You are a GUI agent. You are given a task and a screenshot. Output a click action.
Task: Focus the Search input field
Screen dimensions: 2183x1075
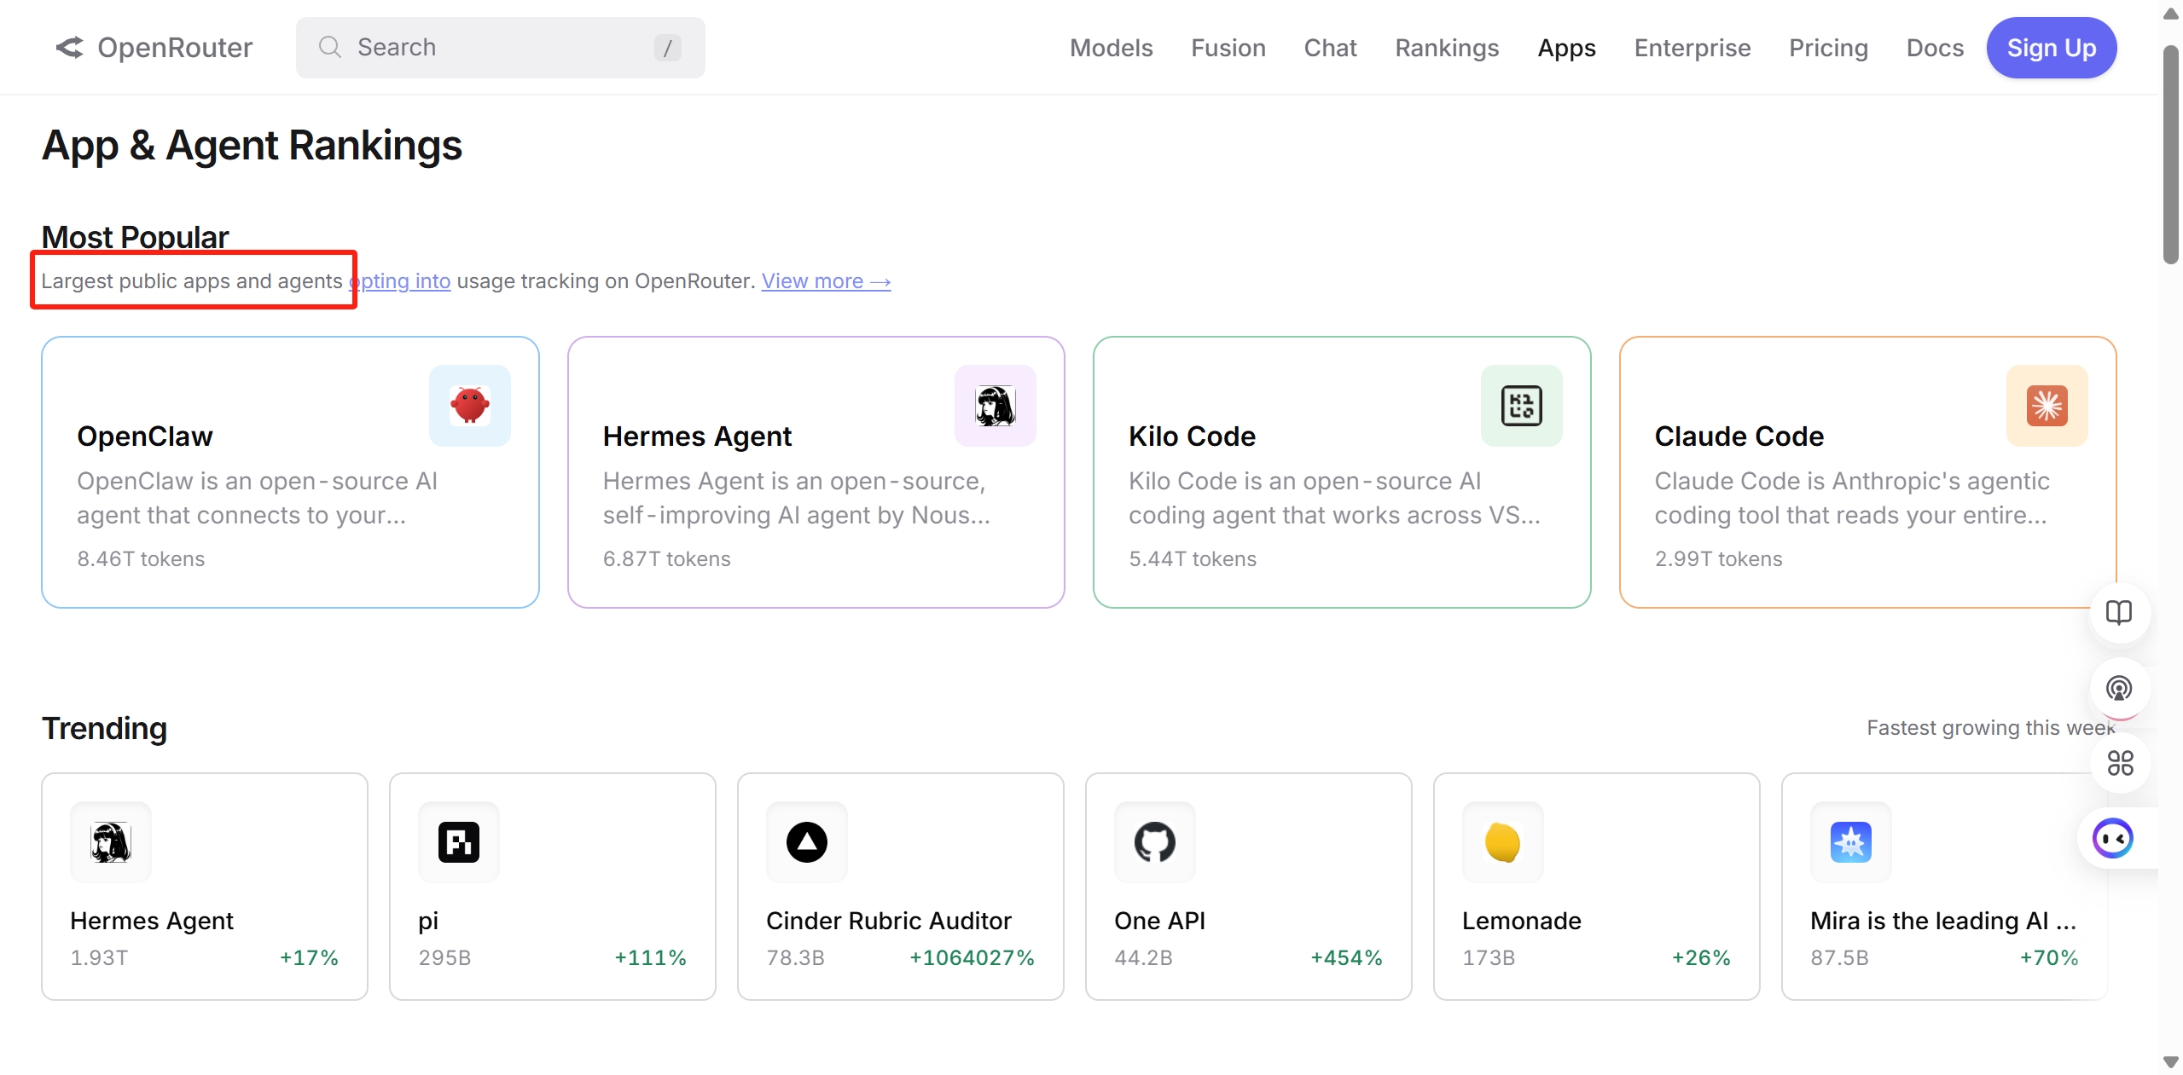click(501, 48)
